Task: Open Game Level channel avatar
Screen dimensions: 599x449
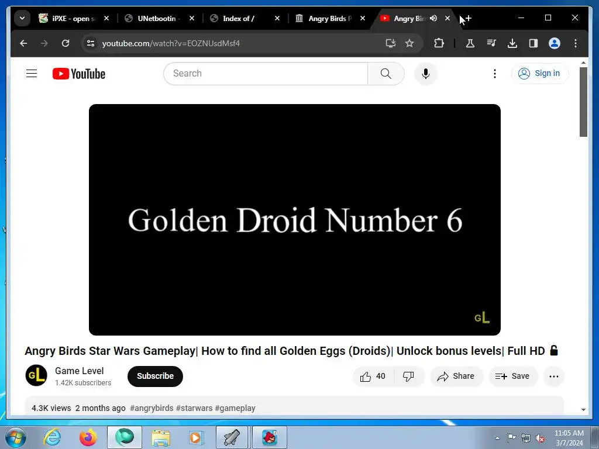Action: (36, 376)
